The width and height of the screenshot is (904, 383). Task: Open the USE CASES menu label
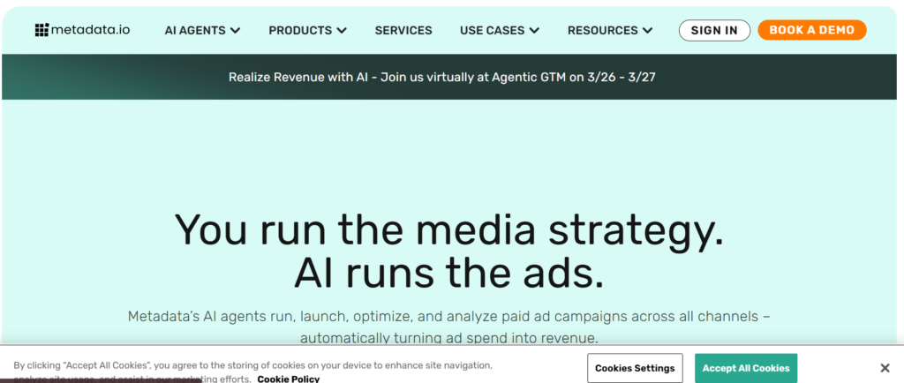pyautogui.click(x=493, y=30)
